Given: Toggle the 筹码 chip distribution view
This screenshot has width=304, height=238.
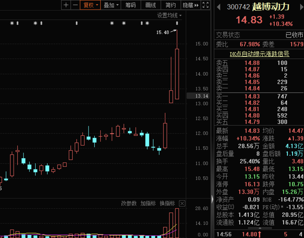Looking at the screenshot, I should (x=130, y=5).
